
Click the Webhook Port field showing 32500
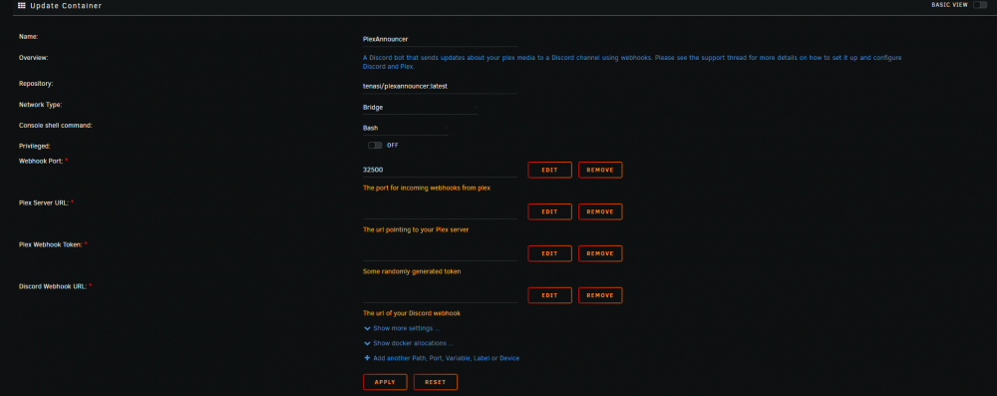(440, 170)
